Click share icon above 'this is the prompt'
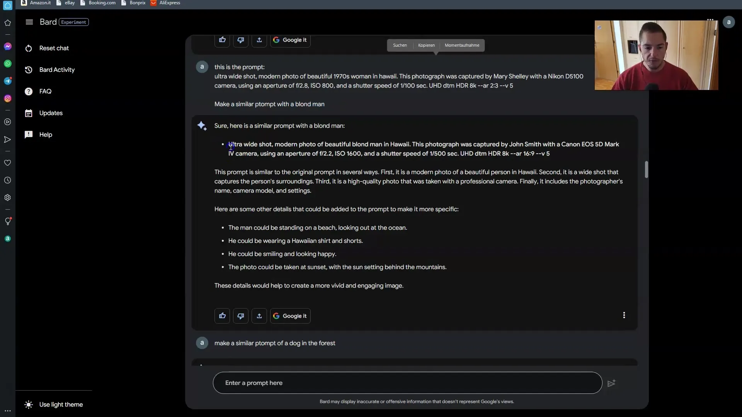 [259, 40]
